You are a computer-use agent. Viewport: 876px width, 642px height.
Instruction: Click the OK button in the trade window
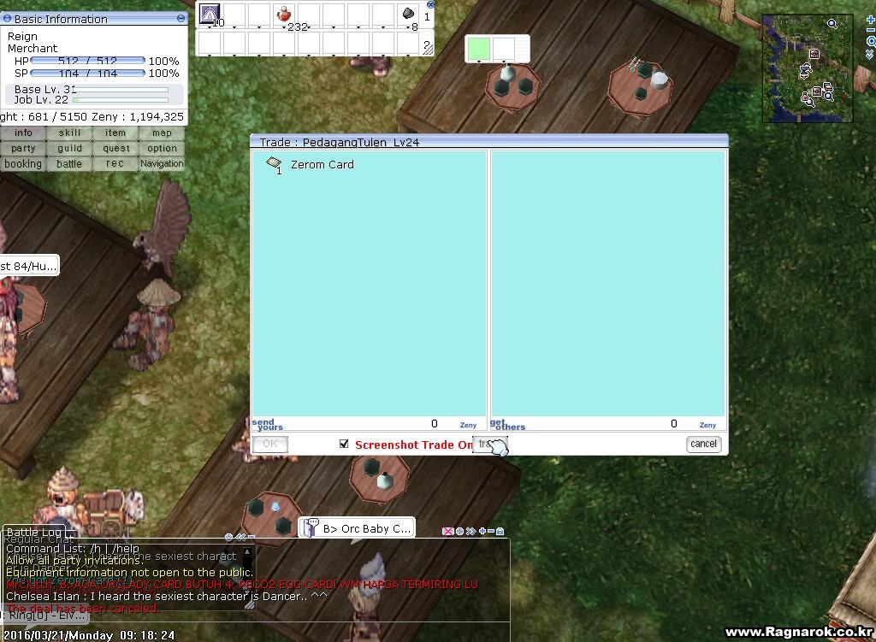[270, 444]
